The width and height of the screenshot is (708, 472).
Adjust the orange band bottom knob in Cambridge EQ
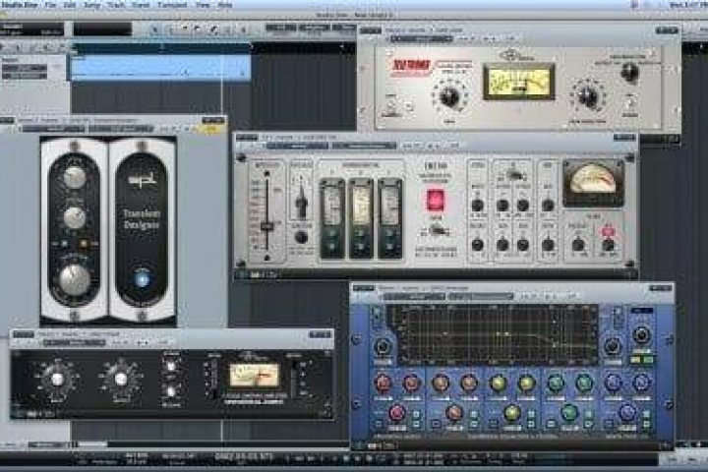coord(453,412)
